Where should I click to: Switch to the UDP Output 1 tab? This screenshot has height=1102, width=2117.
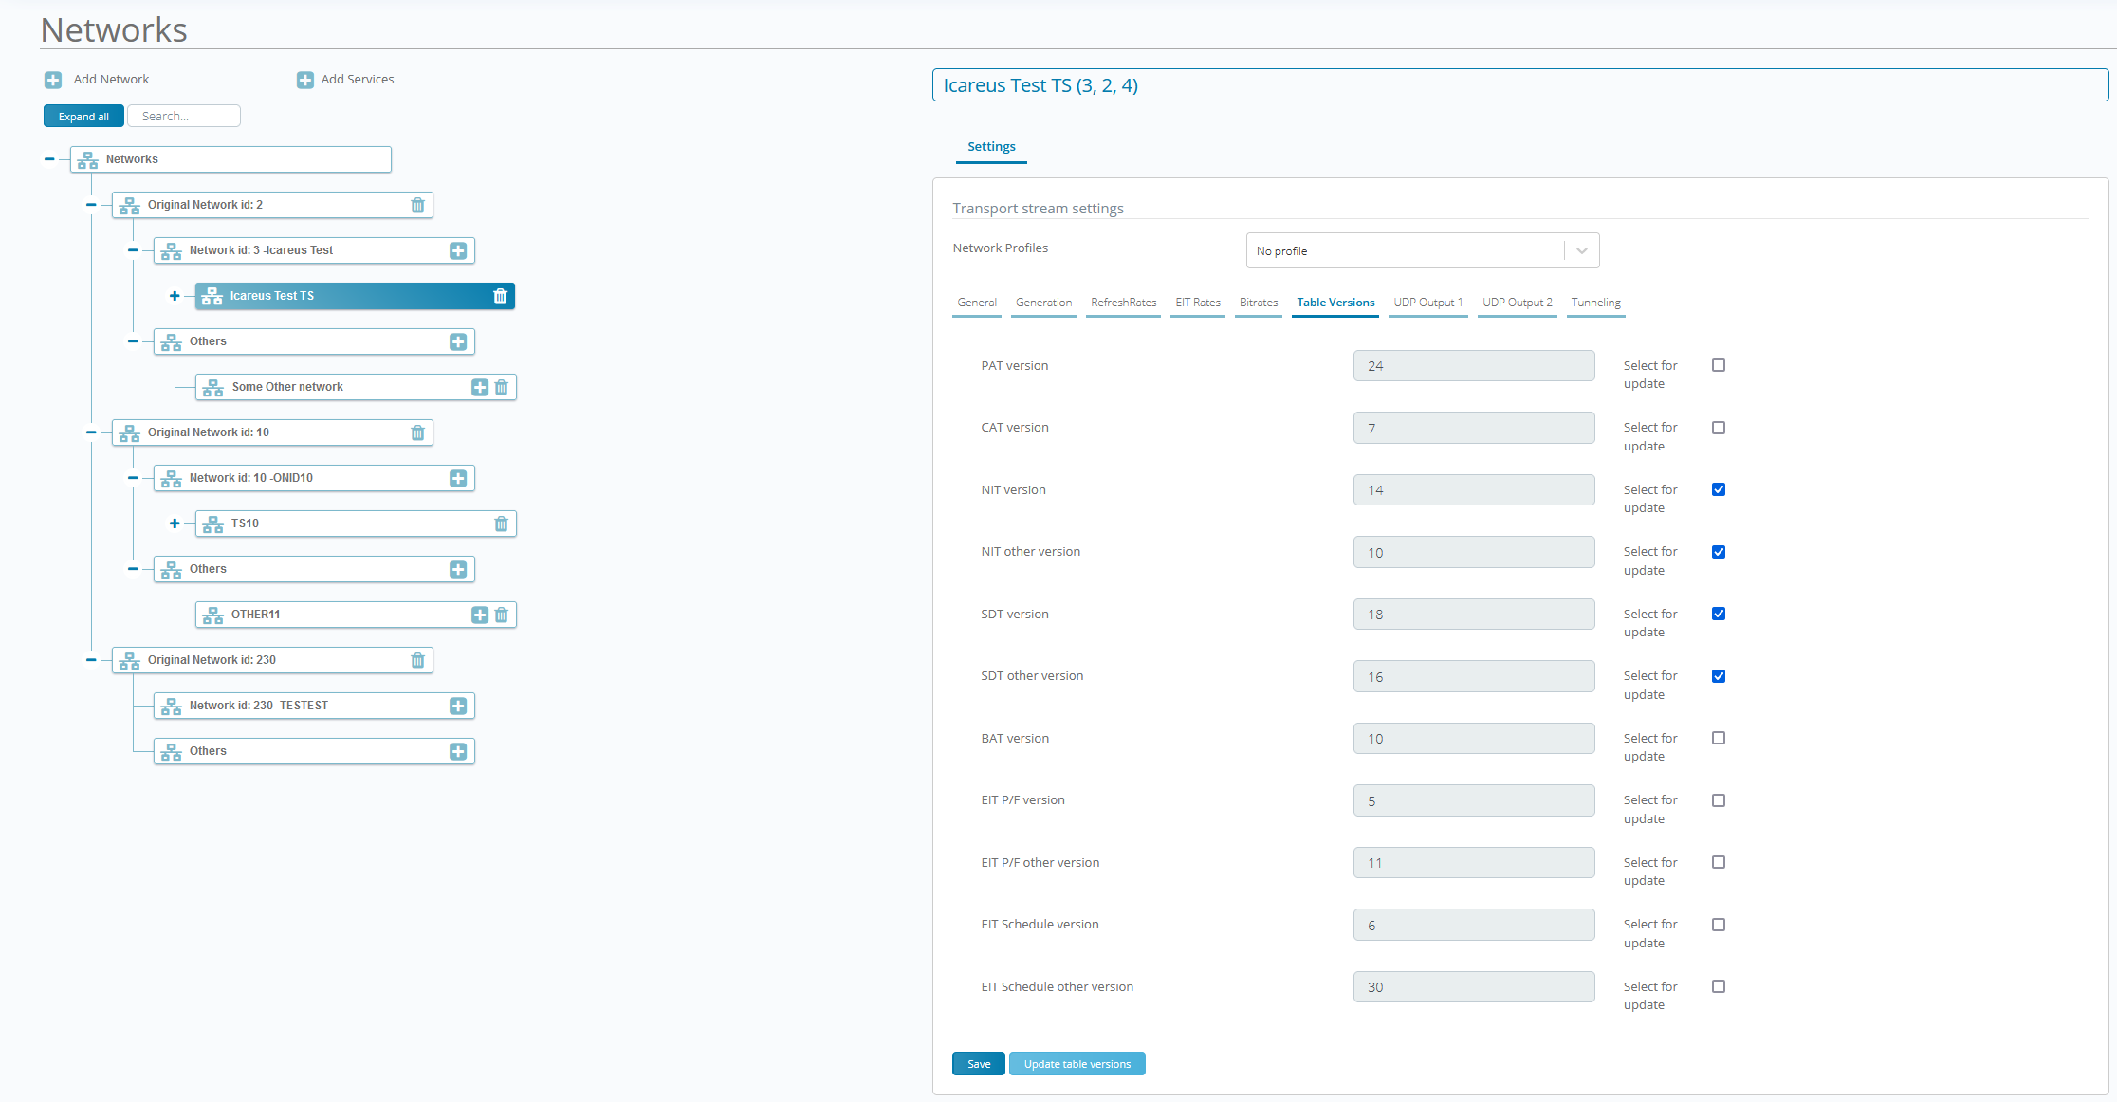[x=1427, y=303]
